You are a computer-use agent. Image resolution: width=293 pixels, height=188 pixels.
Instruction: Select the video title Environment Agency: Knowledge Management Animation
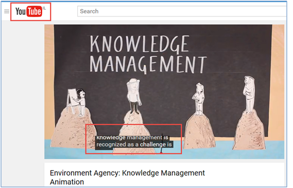(127, 177)
